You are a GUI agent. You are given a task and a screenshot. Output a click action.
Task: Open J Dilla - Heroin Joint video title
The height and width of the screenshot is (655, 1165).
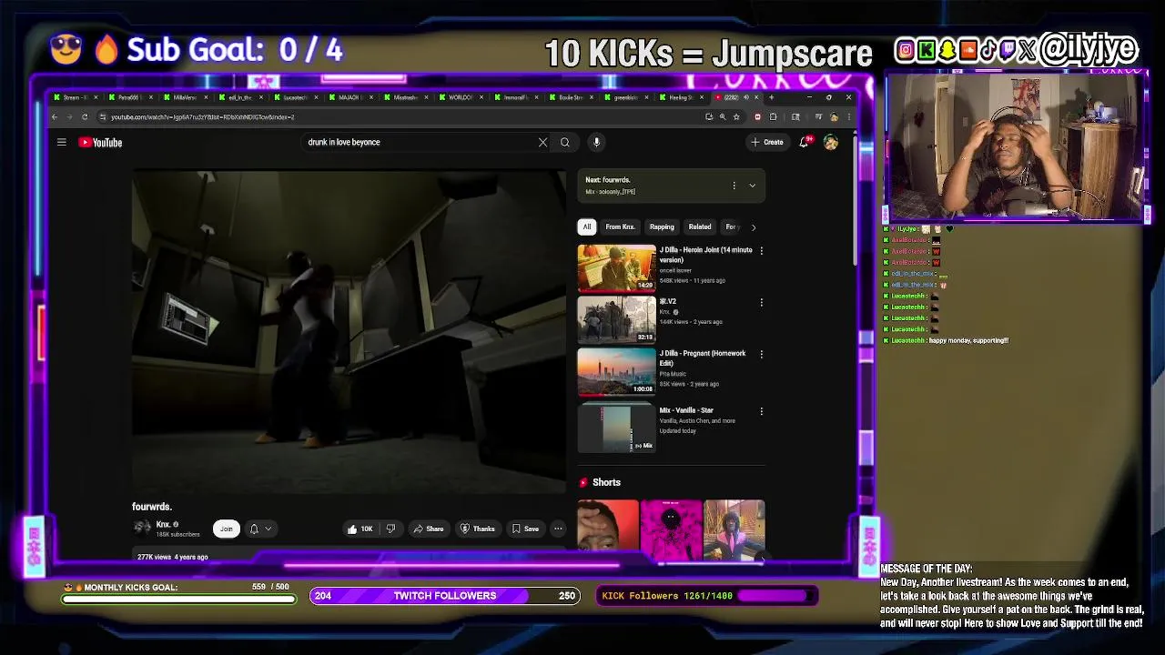point(705,254)
